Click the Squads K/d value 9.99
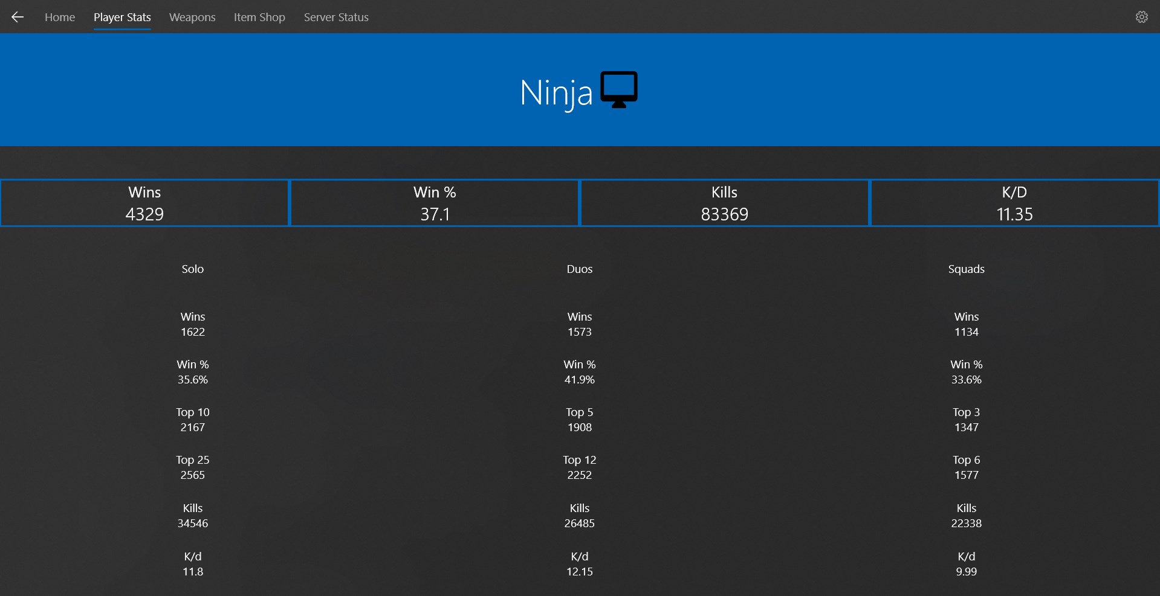The image size is (1160, 596). click(967, 572)
